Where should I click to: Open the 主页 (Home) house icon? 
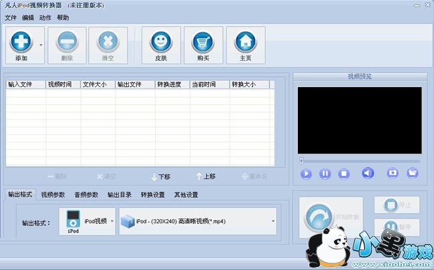click(246, 41)
